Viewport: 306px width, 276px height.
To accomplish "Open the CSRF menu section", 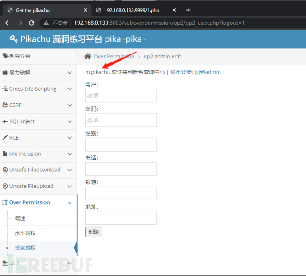I will click(38, 105).
